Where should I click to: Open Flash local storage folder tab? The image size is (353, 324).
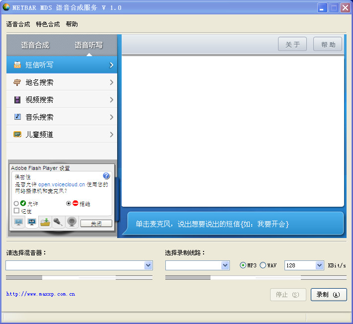pyautogui.click(x=45, y=223)
